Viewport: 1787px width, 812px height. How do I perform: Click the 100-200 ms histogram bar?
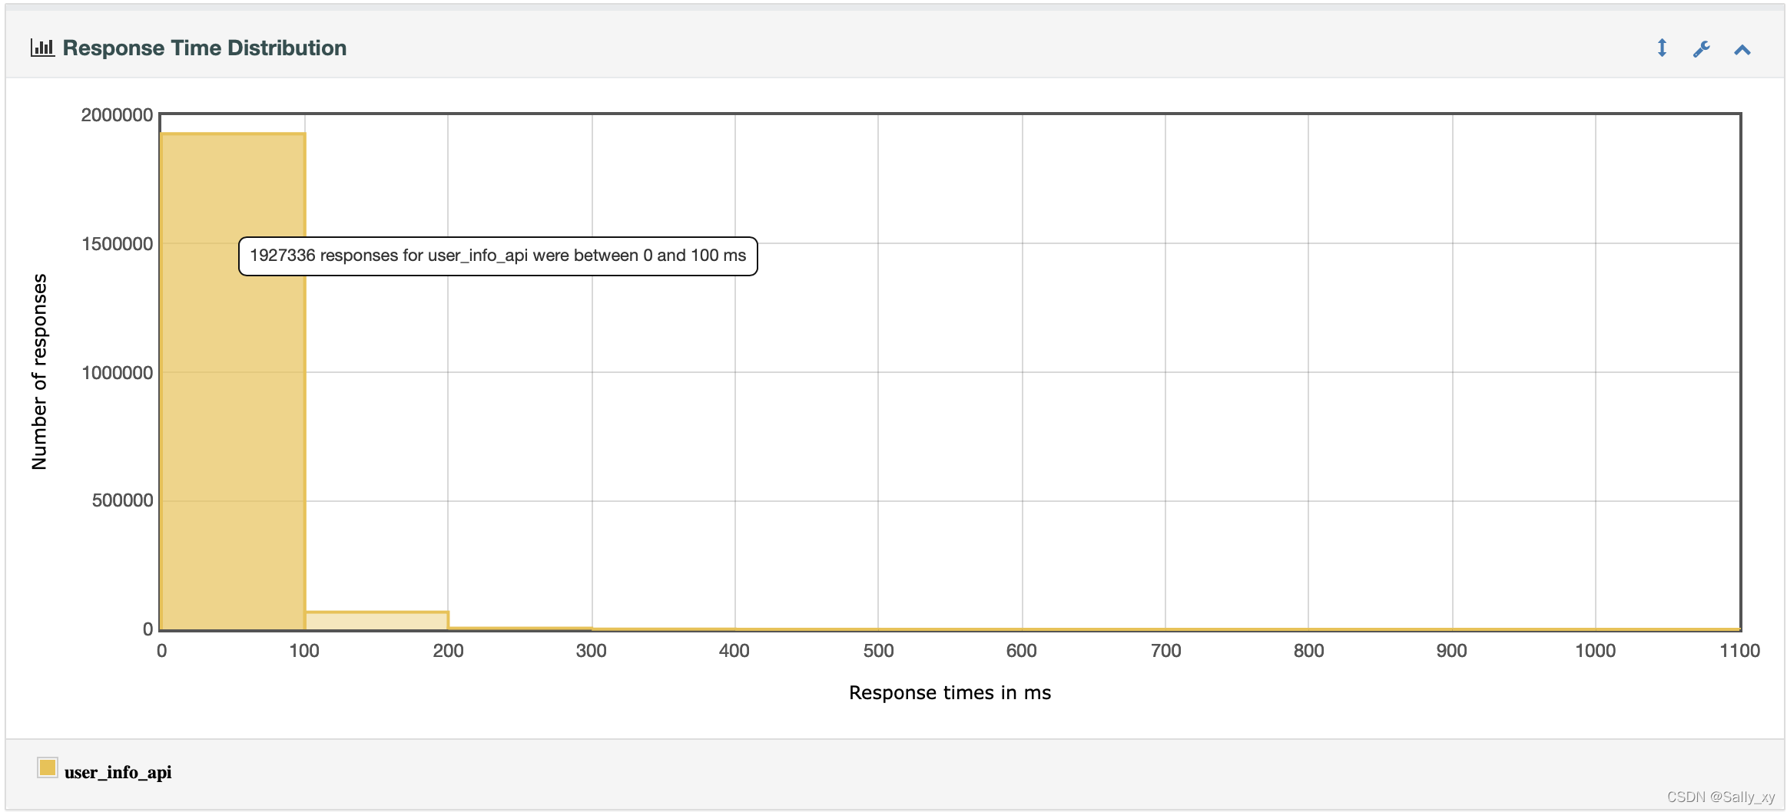pyautogui.click(x=376, y=620)
